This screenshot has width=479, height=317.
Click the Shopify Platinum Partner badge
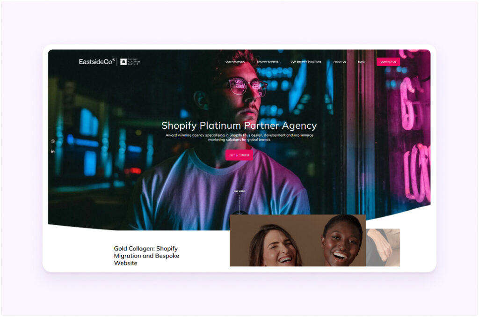point(130,62)
